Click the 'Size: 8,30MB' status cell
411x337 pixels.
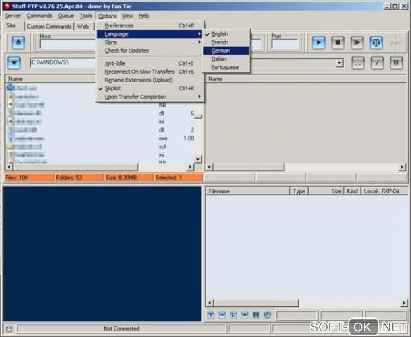coord(129,178)
